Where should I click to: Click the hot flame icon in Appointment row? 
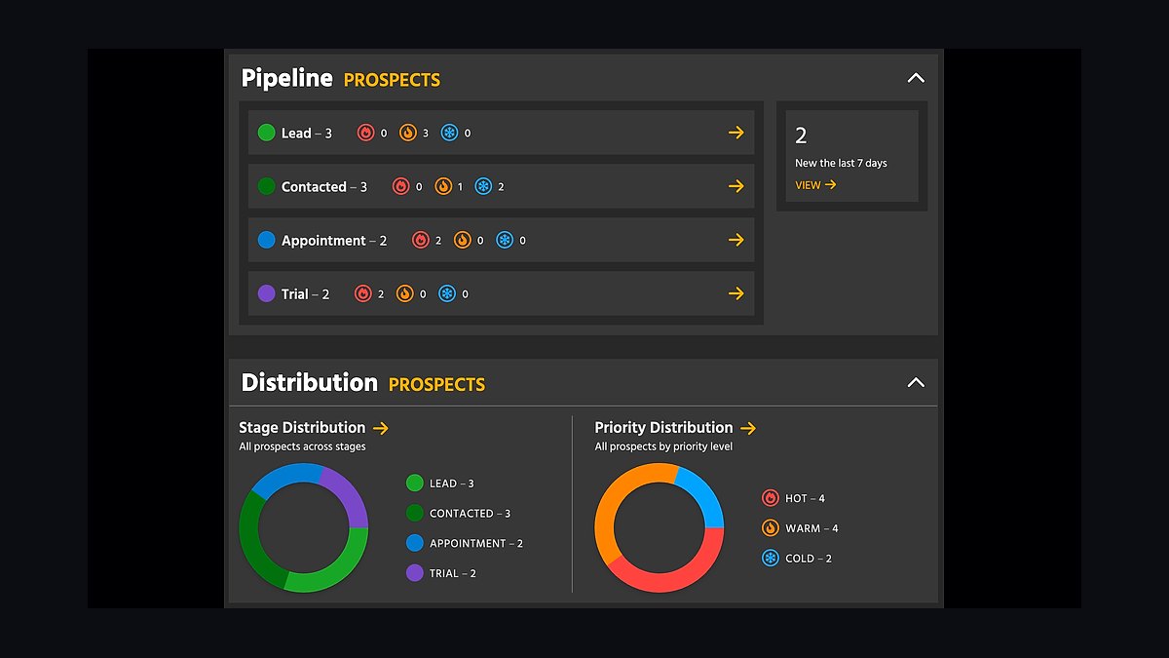421,240
